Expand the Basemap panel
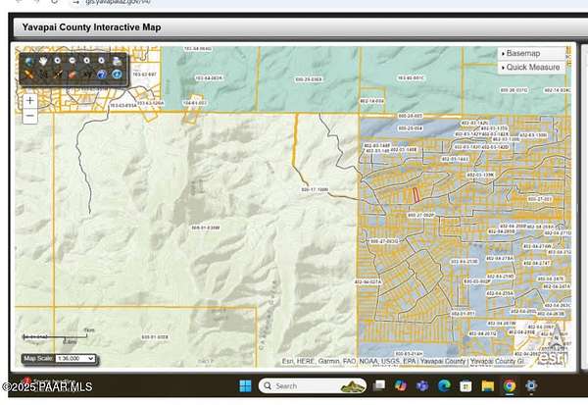This screenshot has width=588, height=405. pos(534,53)
